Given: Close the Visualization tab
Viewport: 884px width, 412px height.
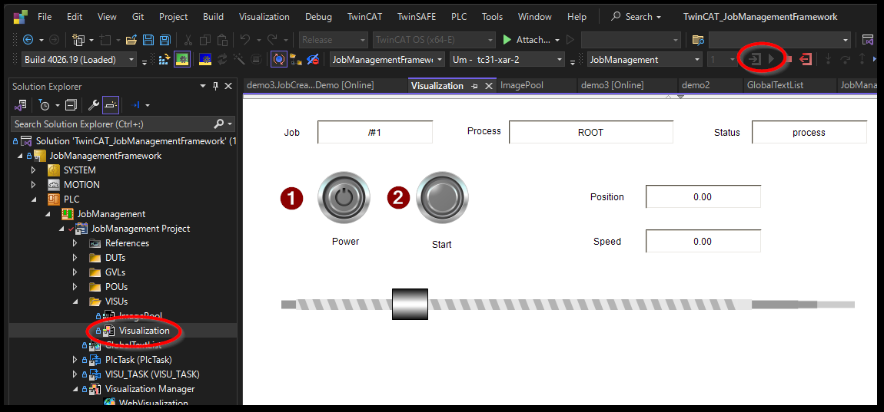Looking at the screenshot, I should 489,86.
